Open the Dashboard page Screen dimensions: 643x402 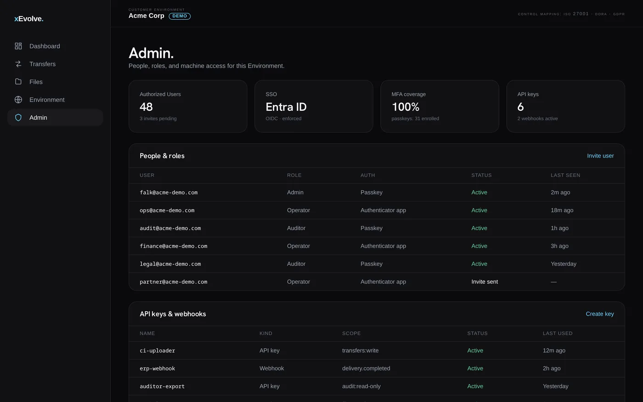coord(55,46)
